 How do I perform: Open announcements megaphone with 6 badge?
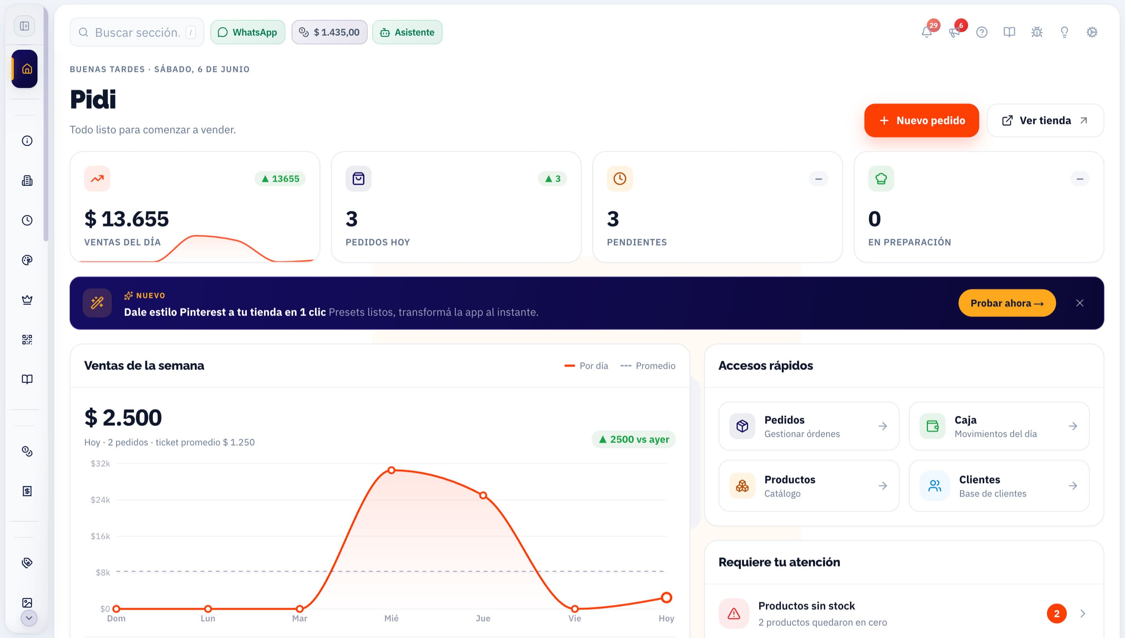[954, 32]
